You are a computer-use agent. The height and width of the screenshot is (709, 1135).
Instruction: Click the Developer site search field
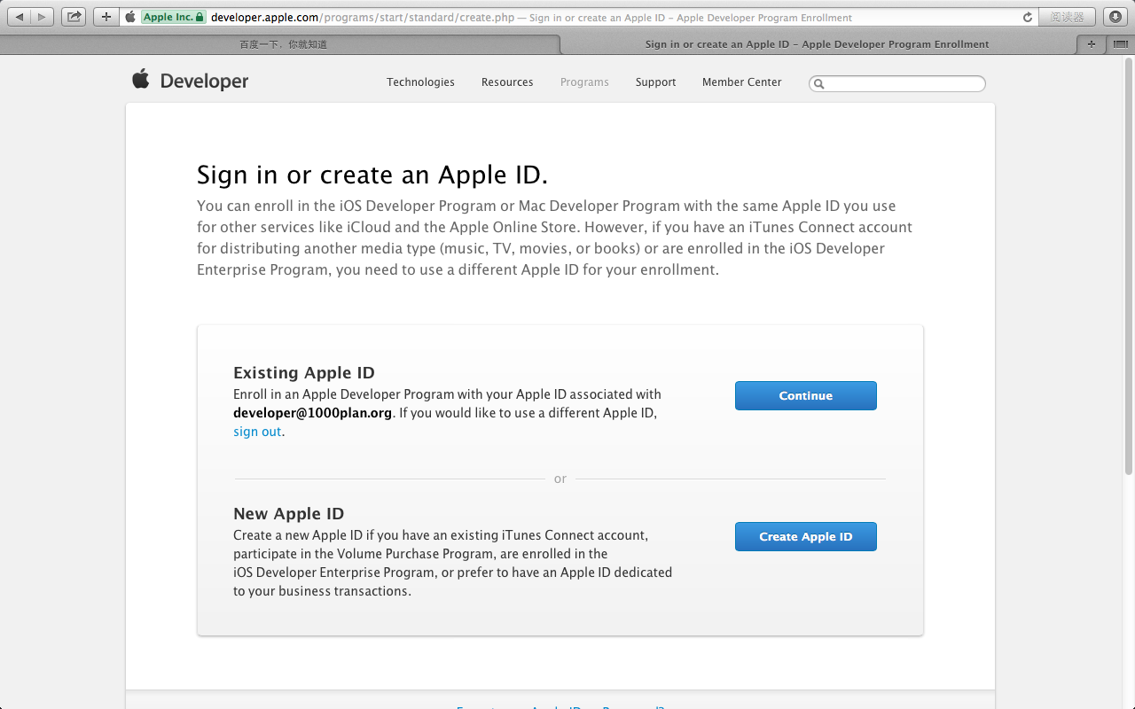pos(897,83)
